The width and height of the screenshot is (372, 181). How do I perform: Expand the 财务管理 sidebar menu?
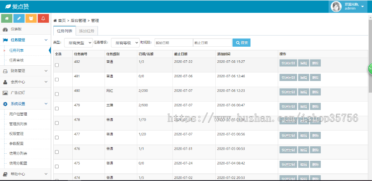click(x=25, y=71)
